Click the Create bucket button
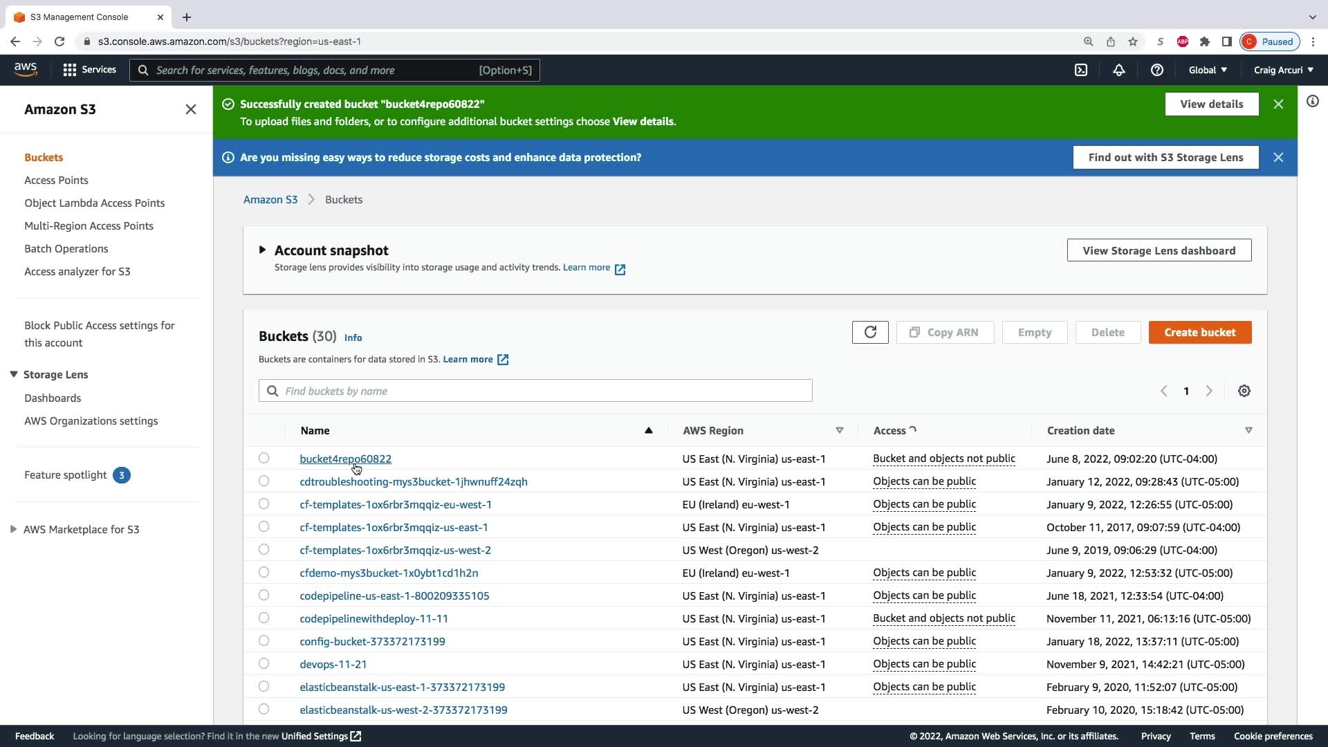Image resolution: width=1328 pixels, height=747 pixels. (x=1199, y=333)
